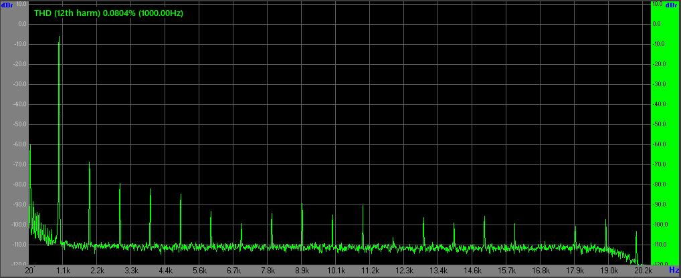The width and height of the screenshot is (681, 278).
Task: Click the 20.2k frequency axis label
Action: (x=643, y=271)
